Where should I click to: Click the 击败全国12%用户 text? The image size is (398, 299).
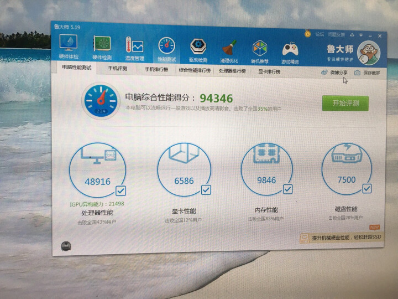tap(184, 220)
